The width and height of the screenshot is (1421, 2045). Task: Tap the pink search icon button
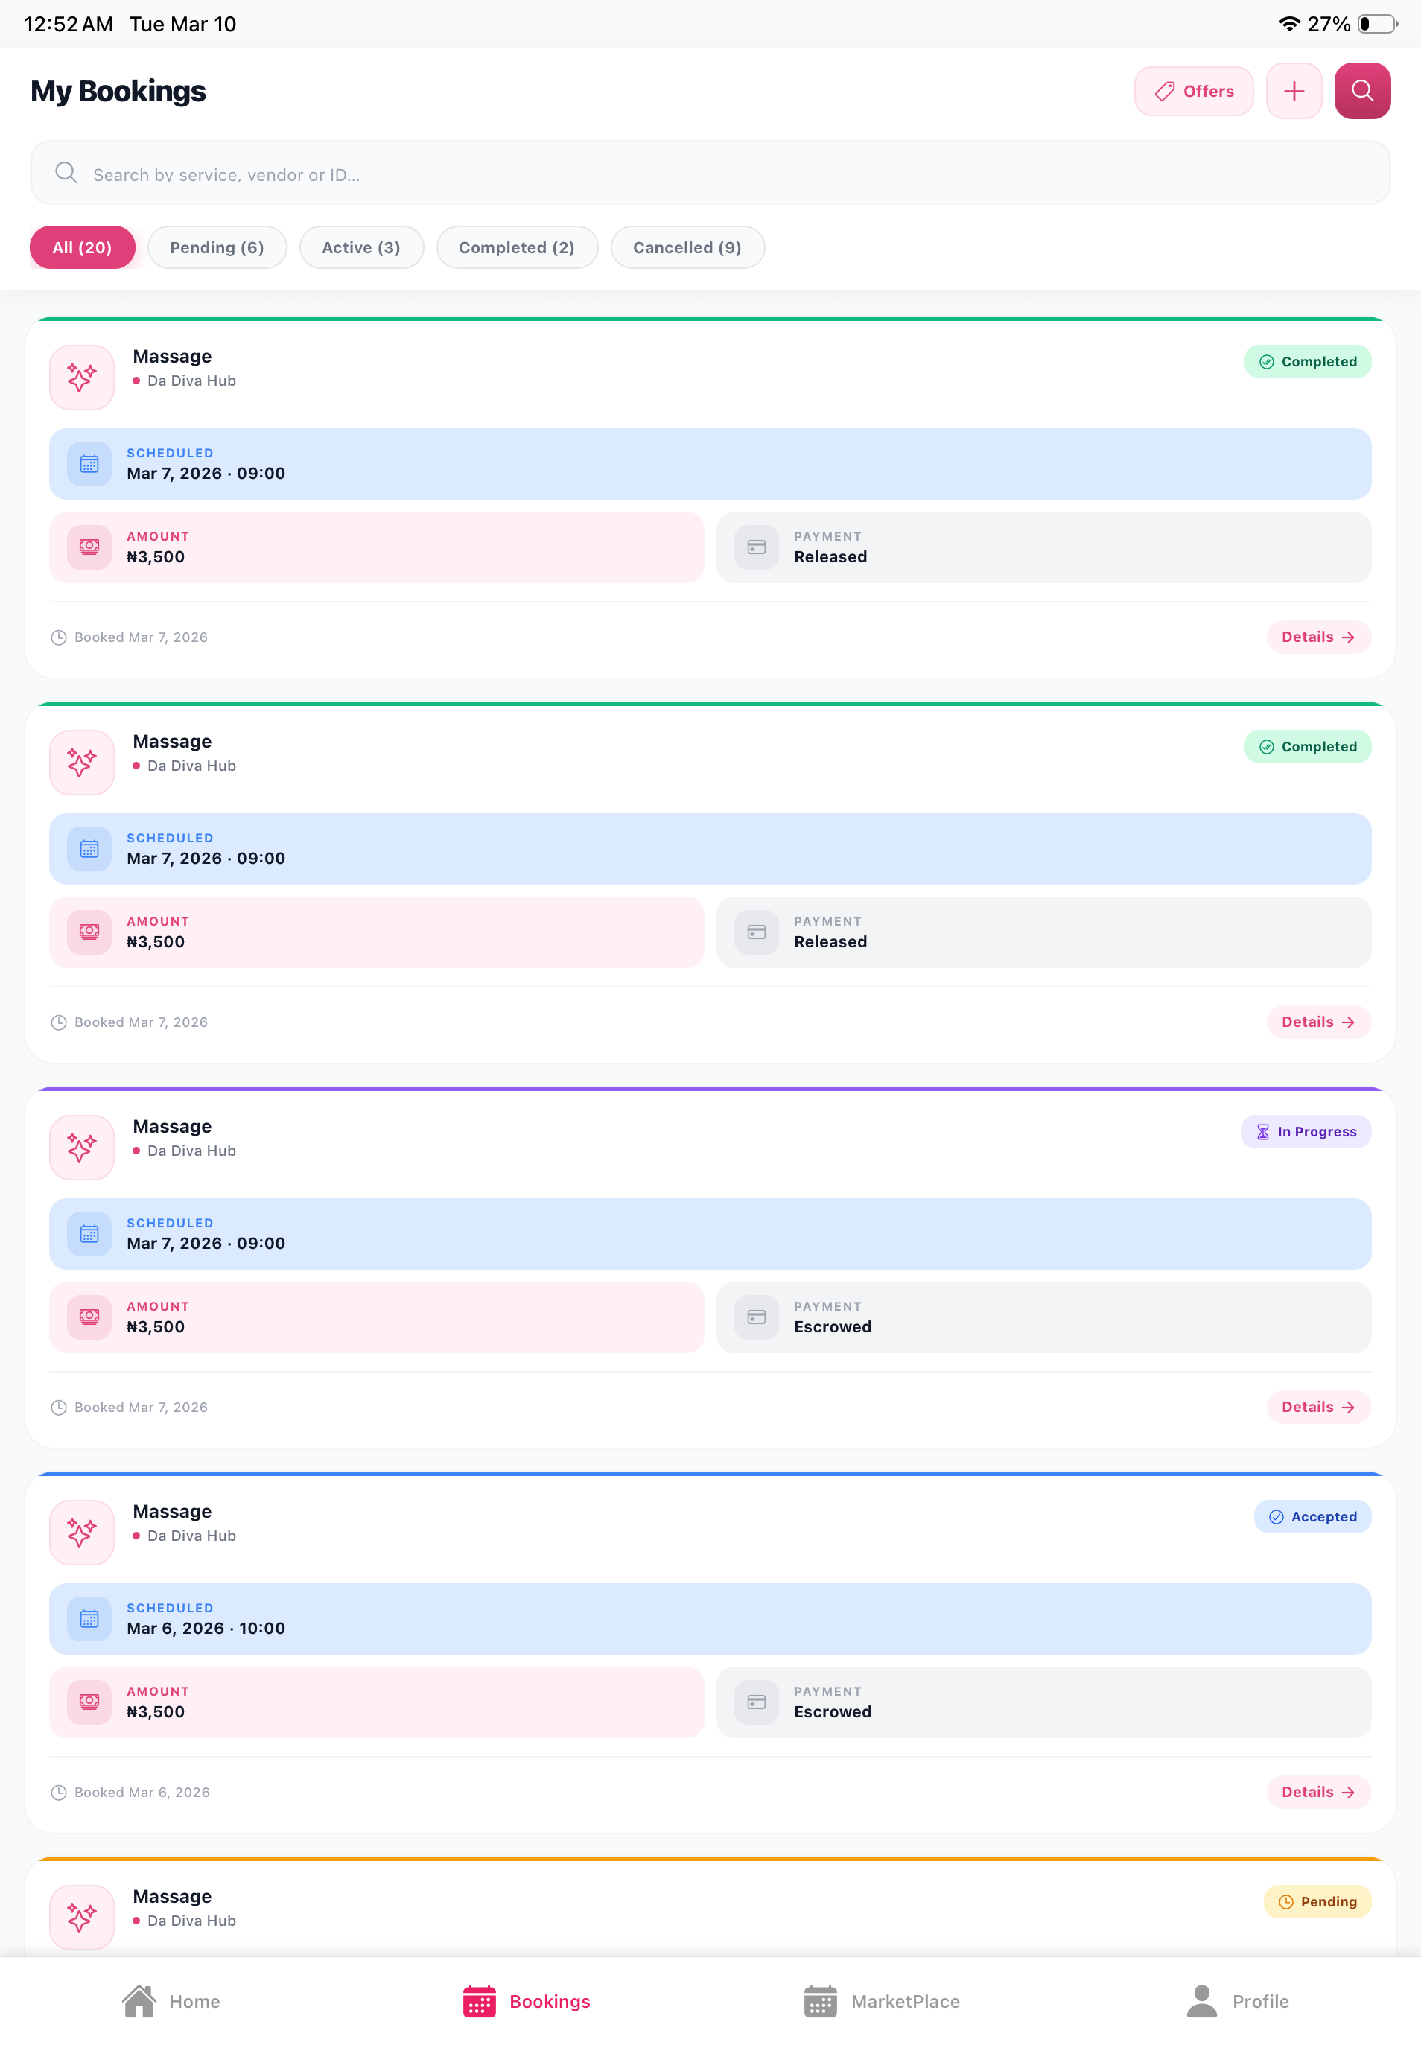point(1361,91)
